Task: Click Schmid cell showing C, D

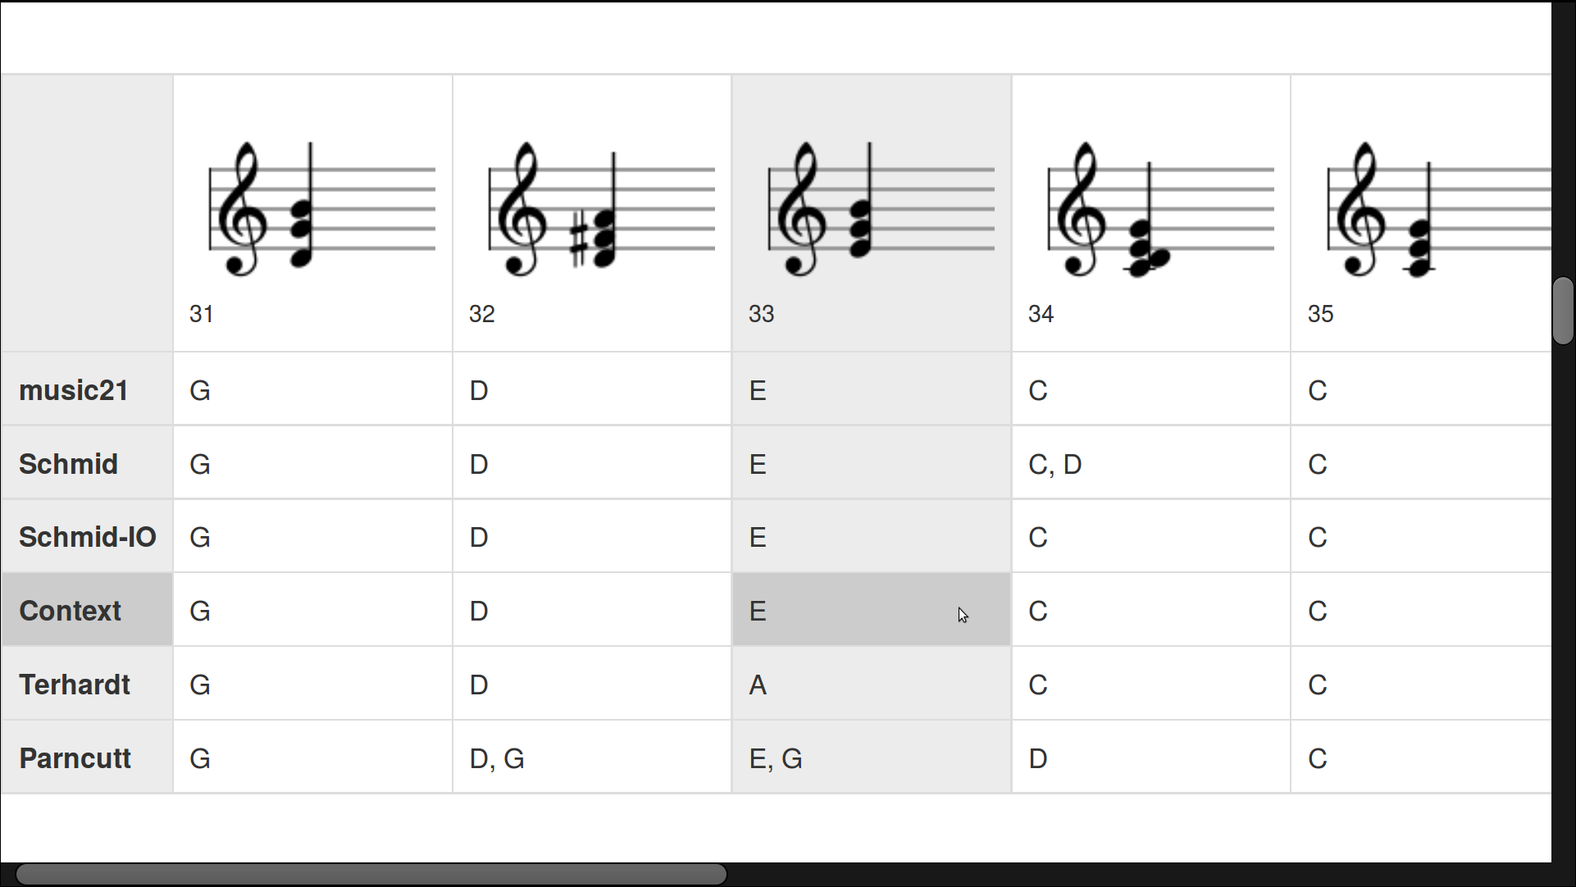Action: pyautogui.click(x=1151, y=463)
